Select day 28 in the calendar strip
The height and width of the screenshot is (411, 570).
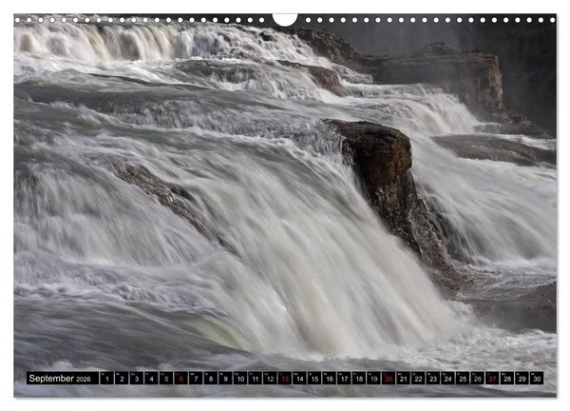(507, 379)
